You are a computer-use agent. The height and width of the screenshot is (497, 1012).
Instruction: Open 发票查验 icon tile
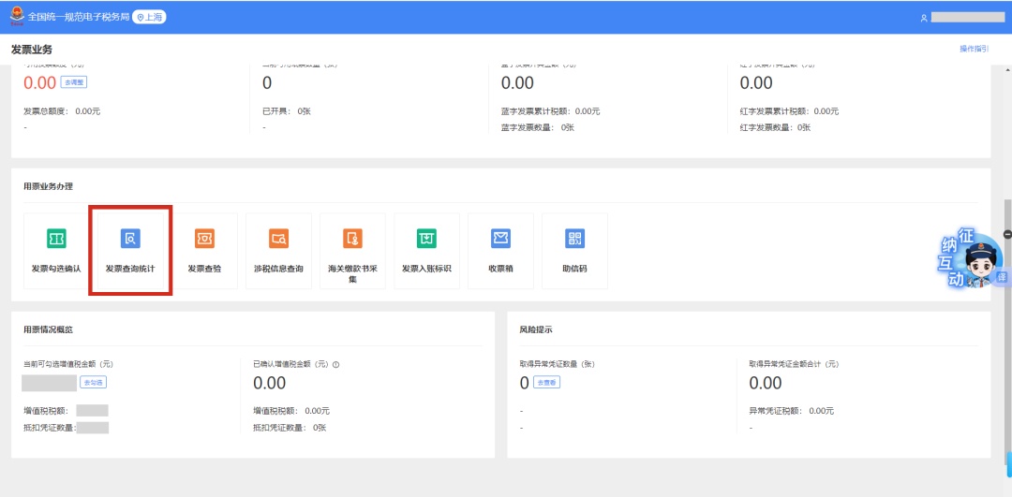(204, 240)
